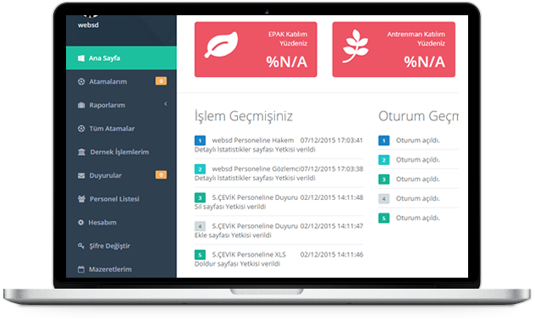The image size is (535, 320).
Task: Click the people icon beside Personel Listesi
Action: (x=81, y=199)
